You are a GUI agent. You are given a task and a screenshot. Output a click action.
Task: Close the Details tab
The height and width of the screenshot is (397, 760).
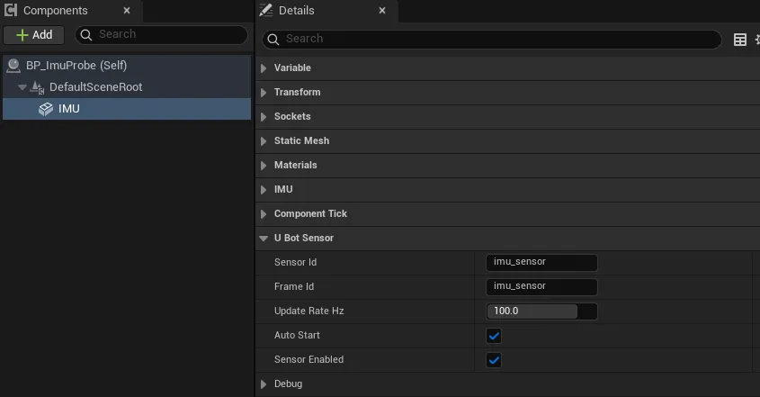click(x=382, y=10)
